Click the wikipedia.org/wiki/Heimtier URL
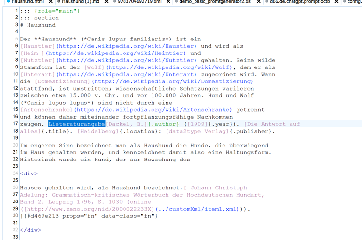 [x=116, y=53]
